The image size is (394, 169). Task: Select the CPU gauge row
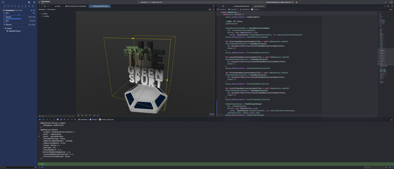[x=19, y=13]
